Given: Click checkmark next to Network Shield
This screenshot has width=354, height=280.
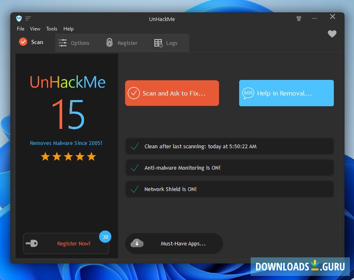Looking at the screenshot, I should [135, 189].
